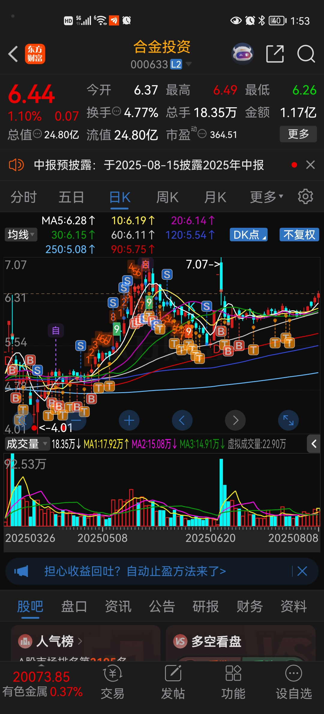Tap VS 多空看盘 icon
324x714 pixels.
point(180,641)
